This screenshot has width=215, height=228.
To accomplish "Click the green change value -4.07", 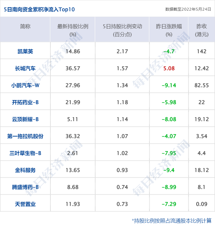I will tap(169, 136).
